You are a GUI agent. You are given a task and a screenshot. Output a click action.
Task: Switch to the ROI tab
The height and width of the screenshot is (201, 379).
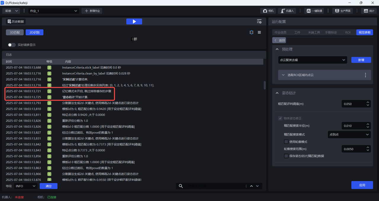click(x=348, y=33)
